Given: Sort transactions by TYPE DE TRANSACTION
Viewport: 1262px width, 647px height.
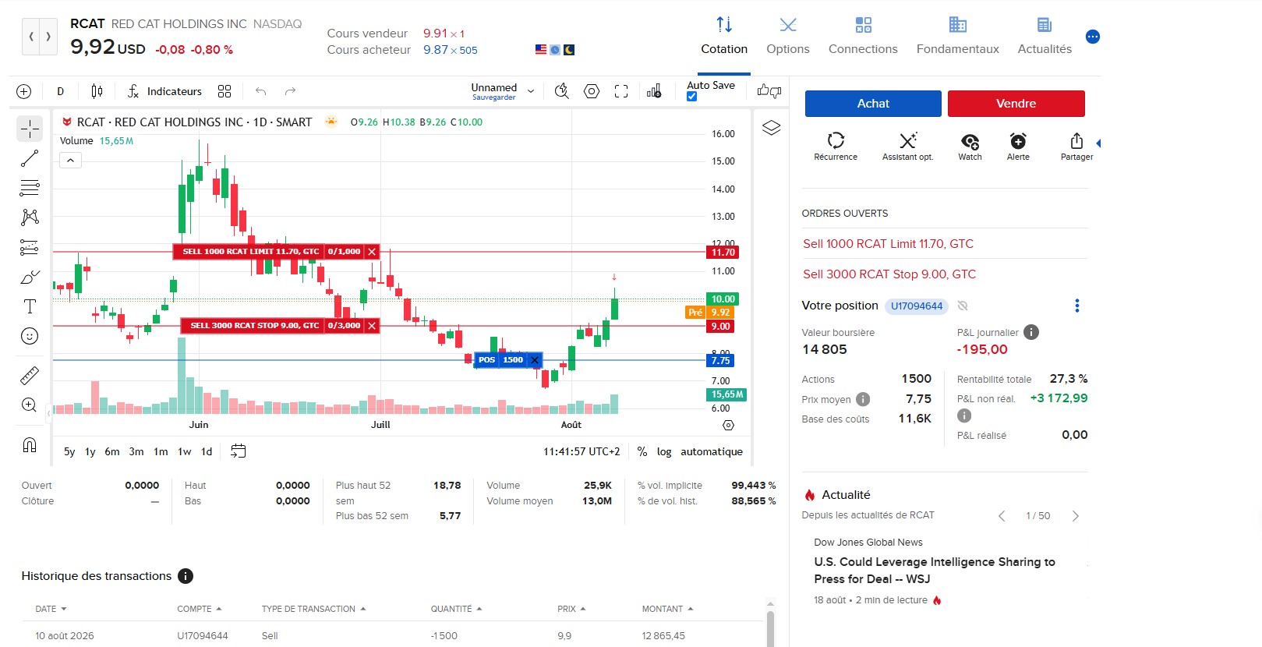Looking at the screenshot, I should pos(313,609).
